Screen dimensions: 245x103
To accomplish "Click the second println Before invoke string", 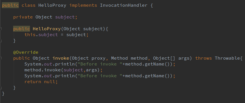I will [x=100, y=76].
